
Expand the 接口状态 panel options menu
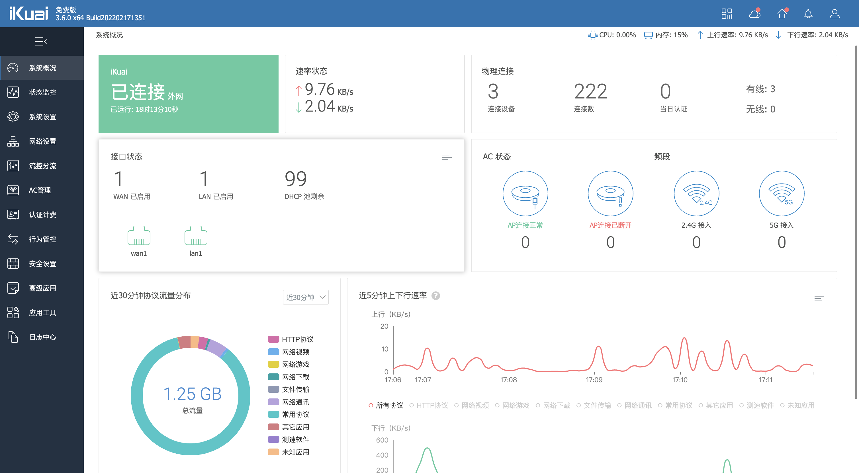click(x=447, y=159)
